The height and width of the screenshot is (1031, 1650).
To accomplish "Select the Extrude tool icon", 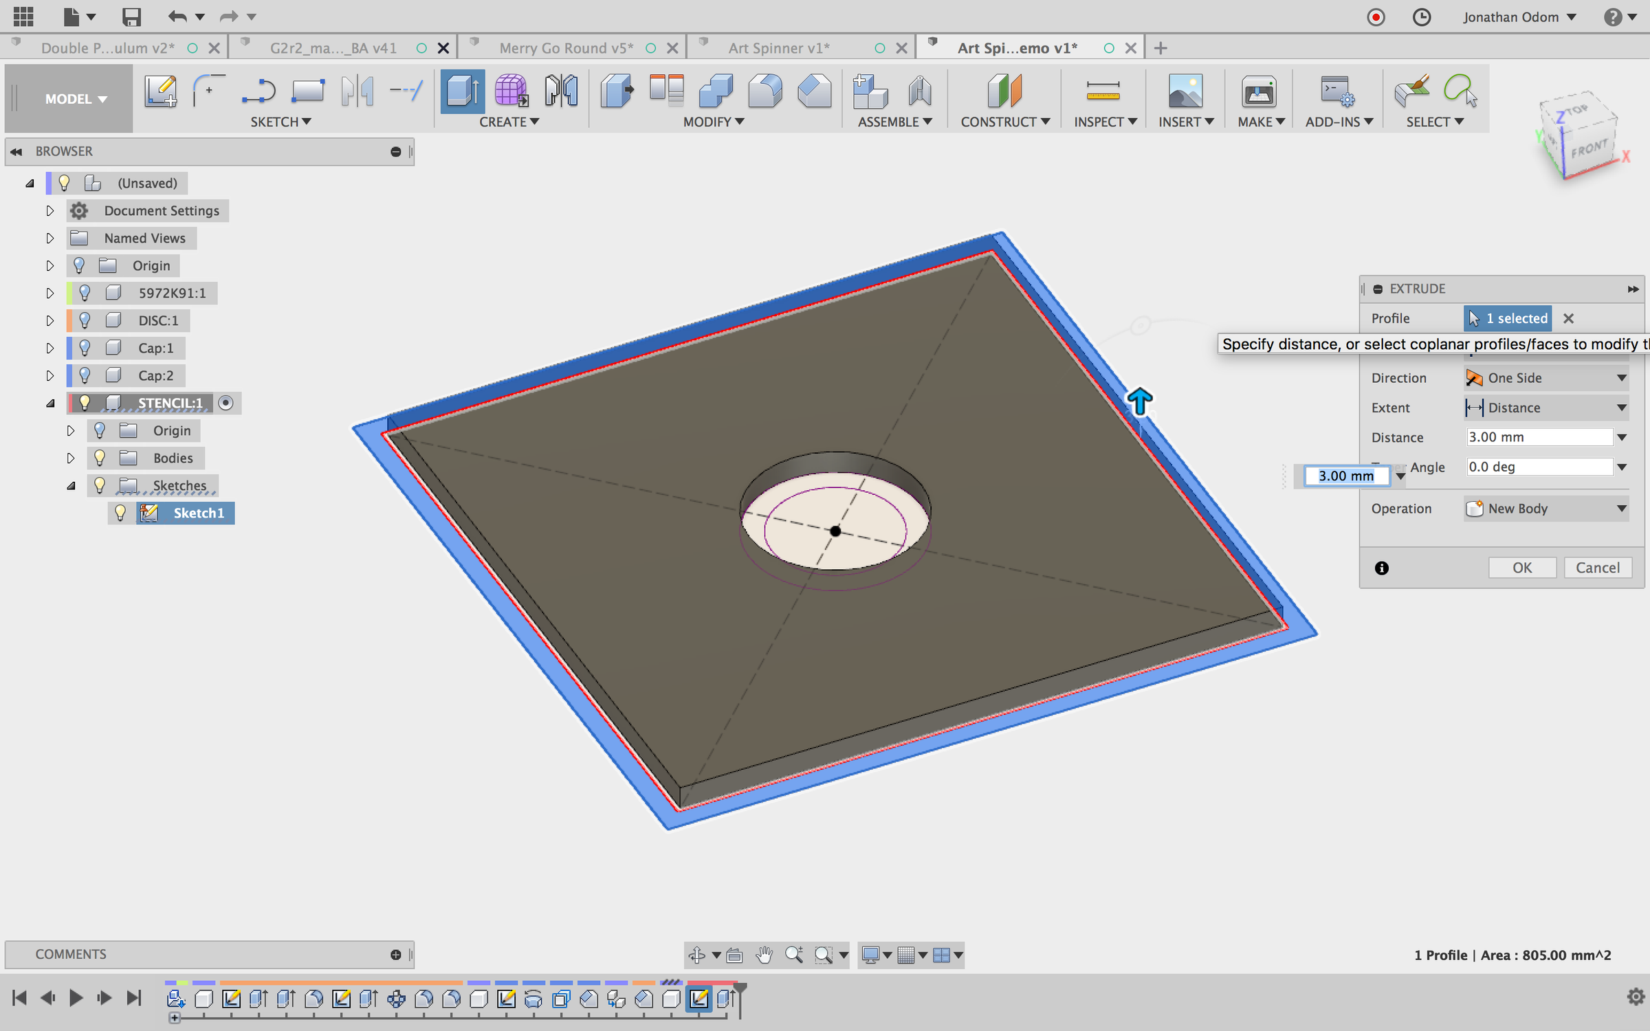I will point(462,91).
